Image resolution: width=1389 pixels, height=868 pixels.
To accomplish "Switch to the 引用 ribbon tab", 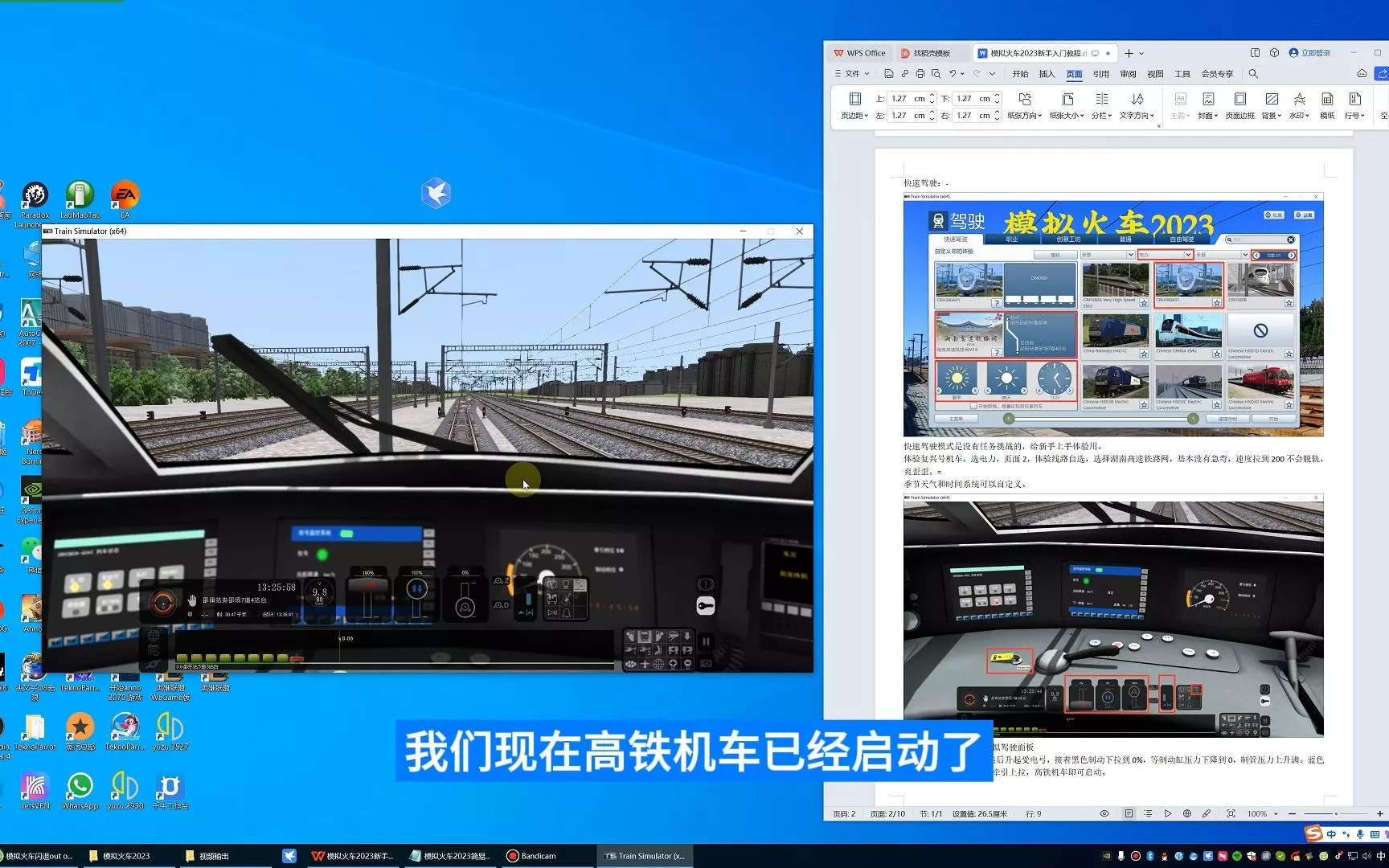I will click(1100, 74).
